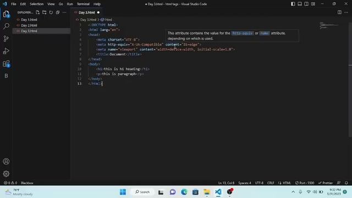Viewport: 352px width, 198px height.
Task: Open the Customize Layout button
Action: pyautogui.click(x=313, y=4)
